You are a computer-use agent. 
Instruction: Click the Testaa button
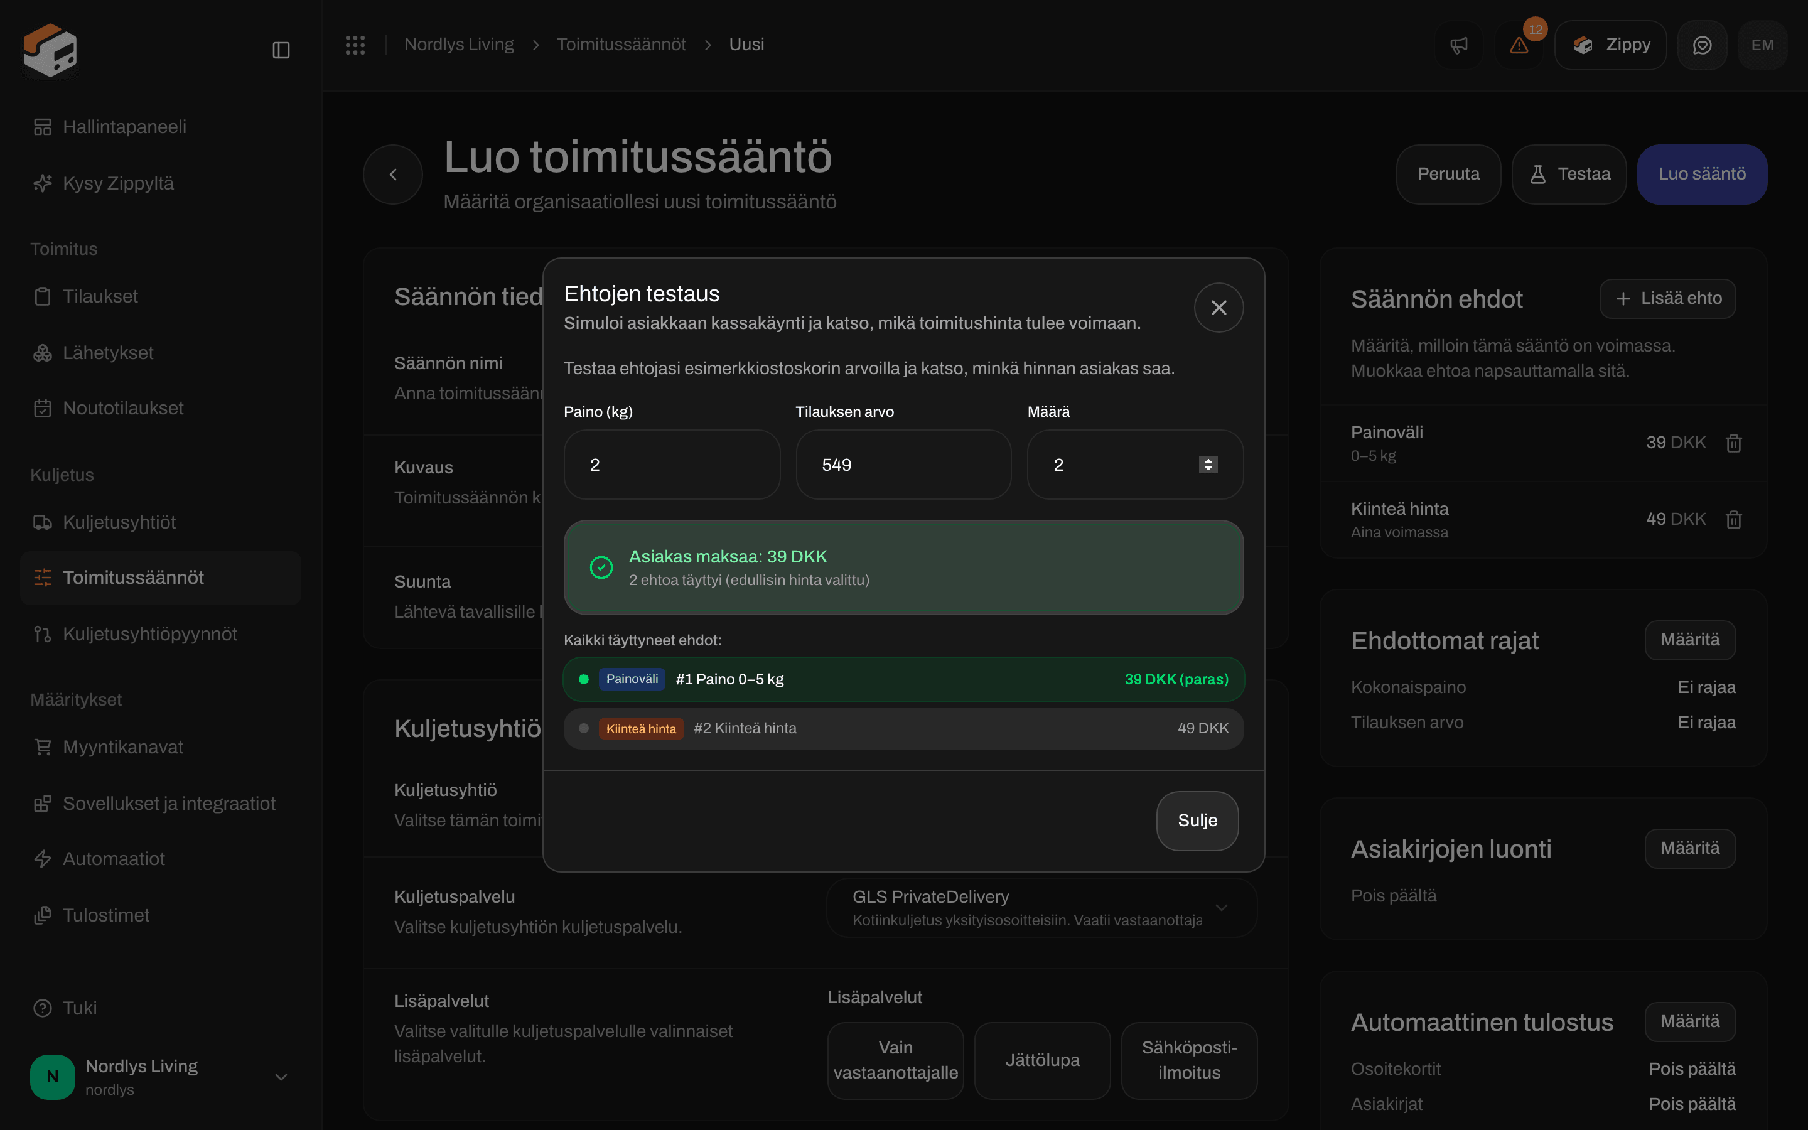tap(1569, 174)
